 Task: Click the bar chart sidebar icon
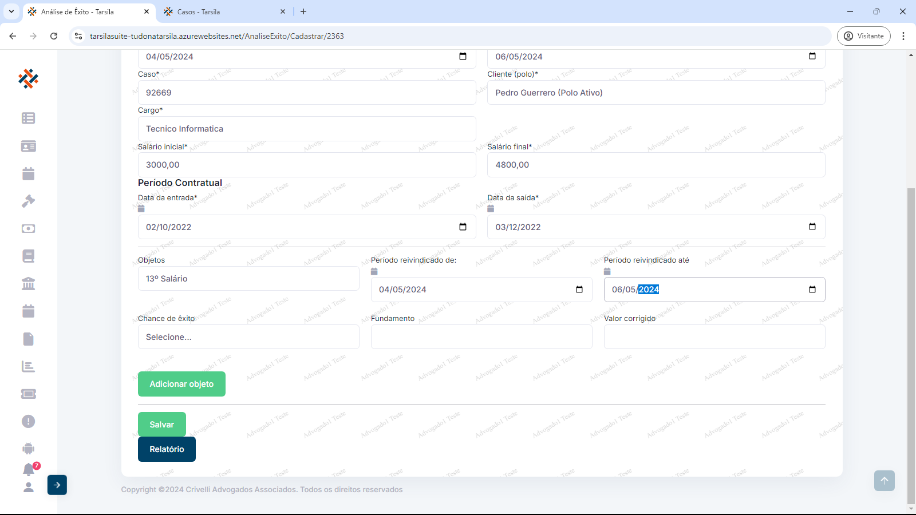(x=28, y=366)
